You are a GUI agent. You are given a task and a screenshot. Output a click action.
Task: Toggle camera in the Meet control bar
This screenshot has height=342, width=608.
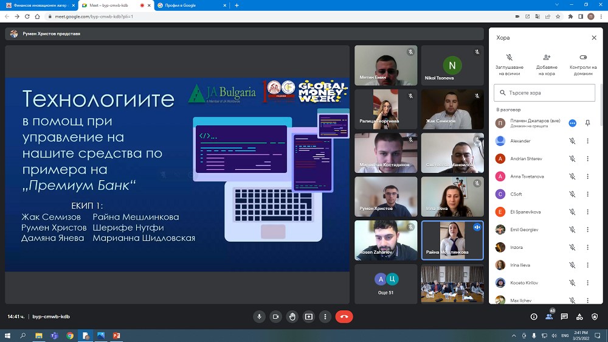275,317
